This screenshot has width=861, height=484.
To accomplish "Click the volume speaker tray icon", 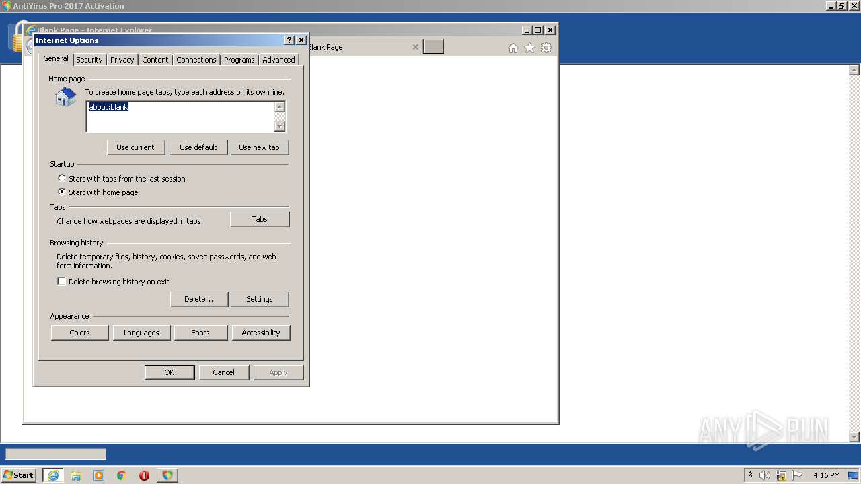I will pos(765,475).
